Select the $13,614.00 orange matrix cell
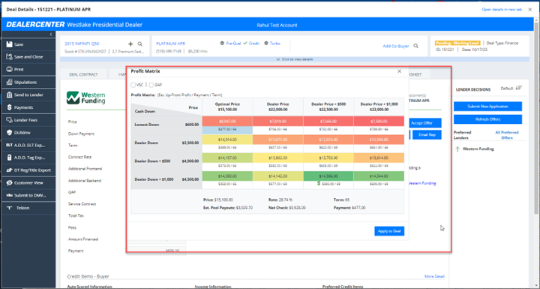Viewport: 540px width, 289px height. coord(379,158)
